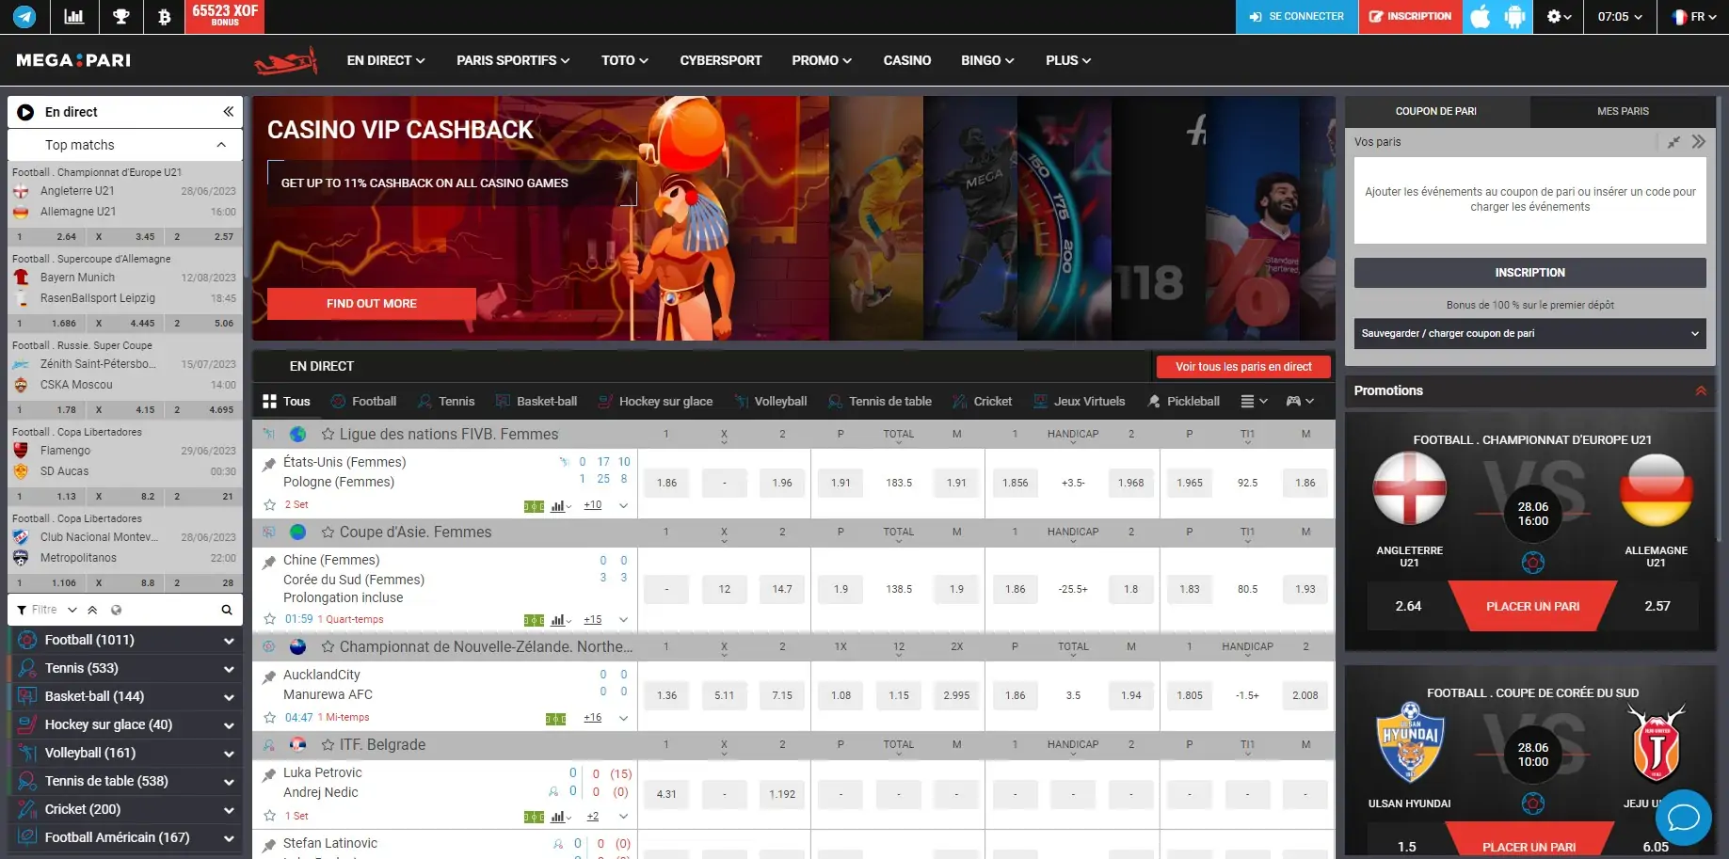The width and height of the screenshot is (1729, 859).
Task: Switch to the MES PARIS tab
Action: click(x=1622, y=111)
